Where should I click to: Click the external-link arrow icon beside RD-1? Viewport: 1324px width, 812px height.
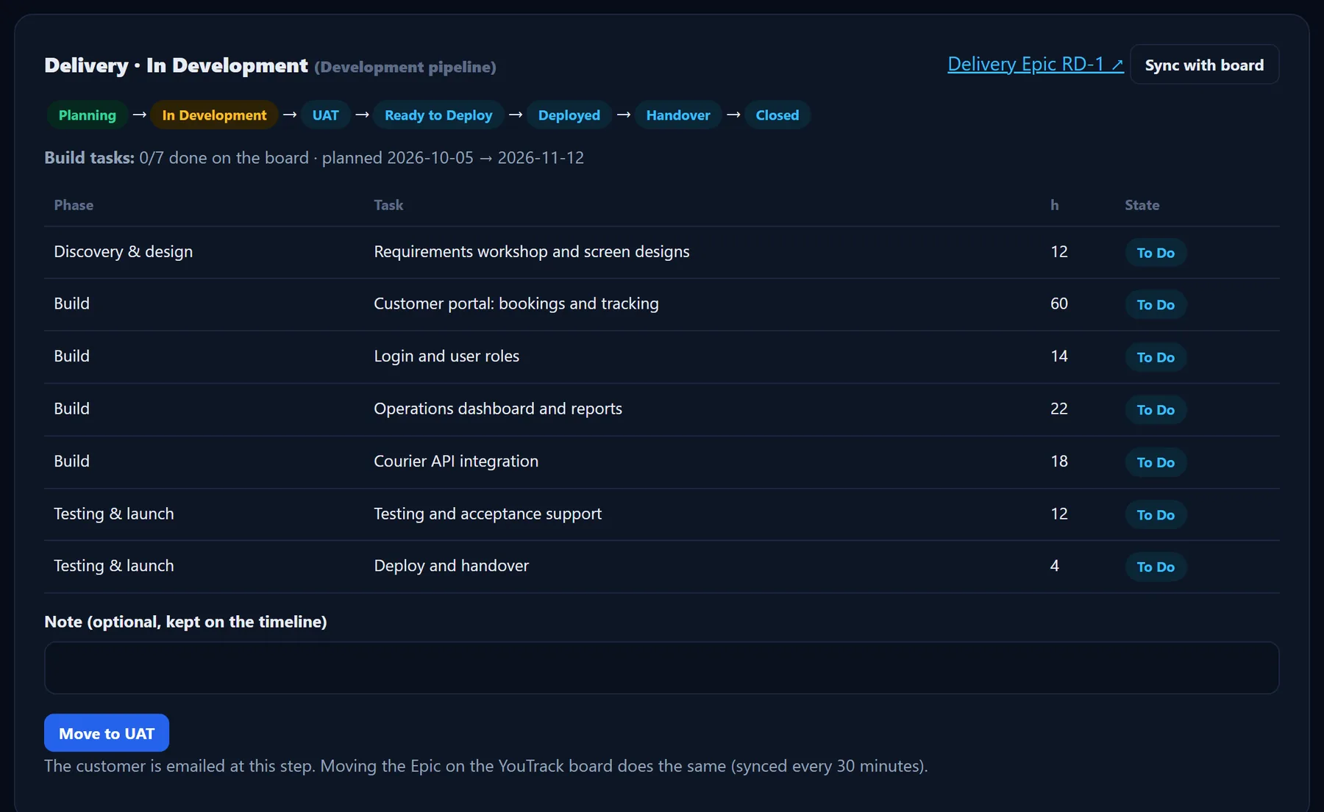[x=1117, y=65]
